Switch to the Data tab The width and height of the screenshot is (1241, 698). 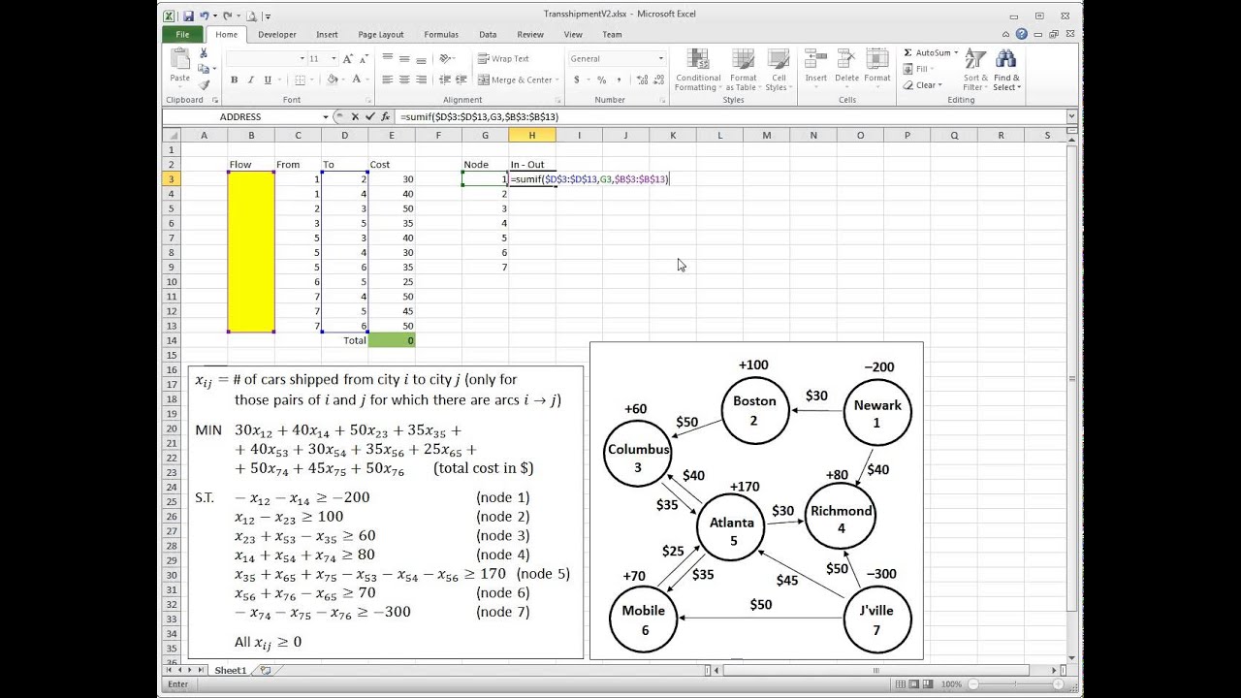pyautogui.click(x=488, y=34)
